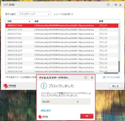Maximize the log details window
Viewport: 125px width, 121px height.
click(x=116, y=5)
